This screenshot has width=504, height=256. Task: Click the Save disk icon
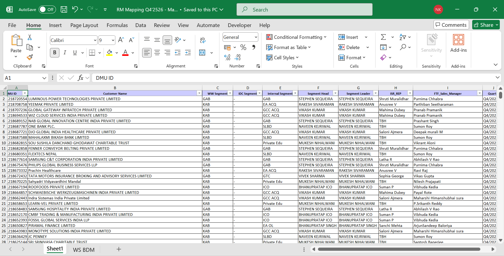(x=64, y=10)
